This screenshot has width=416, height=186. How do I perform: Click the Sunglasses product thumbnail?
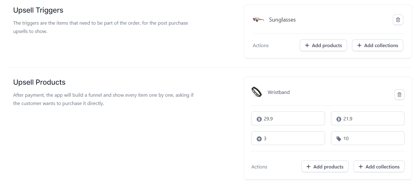258,20
